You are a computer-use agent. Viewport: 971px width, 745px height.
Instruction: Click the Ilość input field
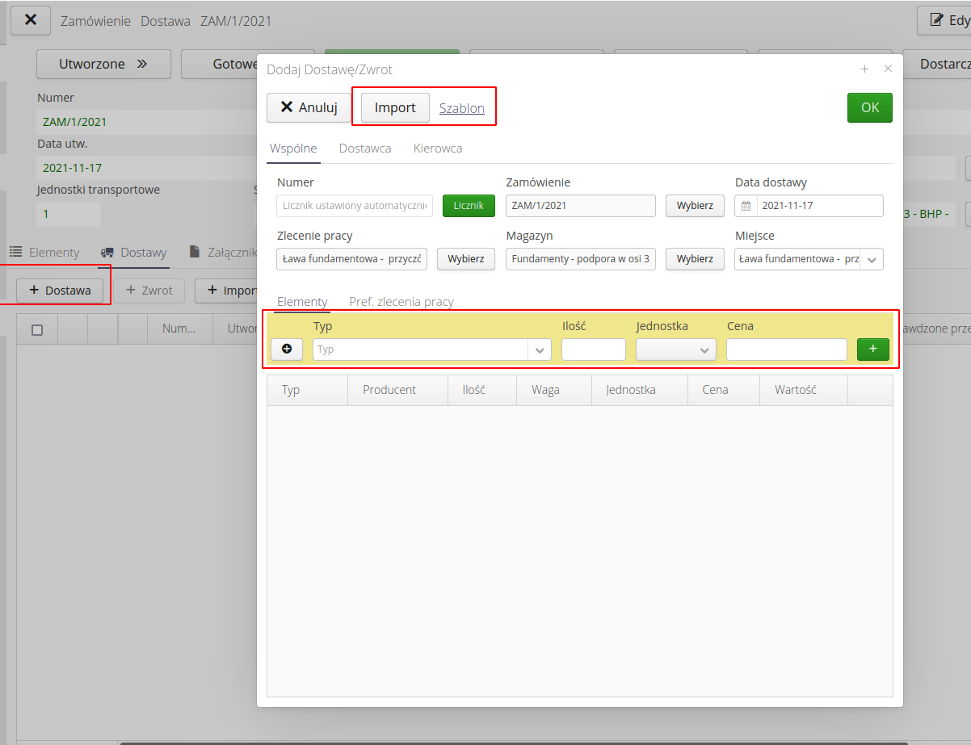point(593,349)
